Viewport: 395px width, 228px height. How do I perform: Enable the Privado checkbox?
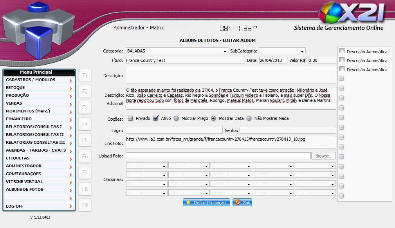click(x=131, y=118)
